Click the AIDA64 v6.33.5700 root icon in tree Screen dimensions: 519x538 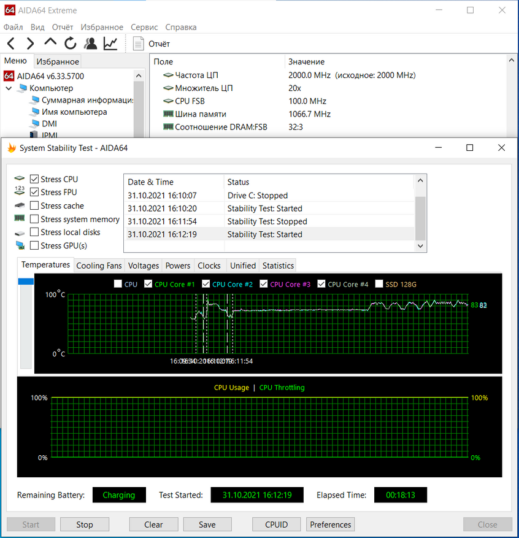point(9,76)
